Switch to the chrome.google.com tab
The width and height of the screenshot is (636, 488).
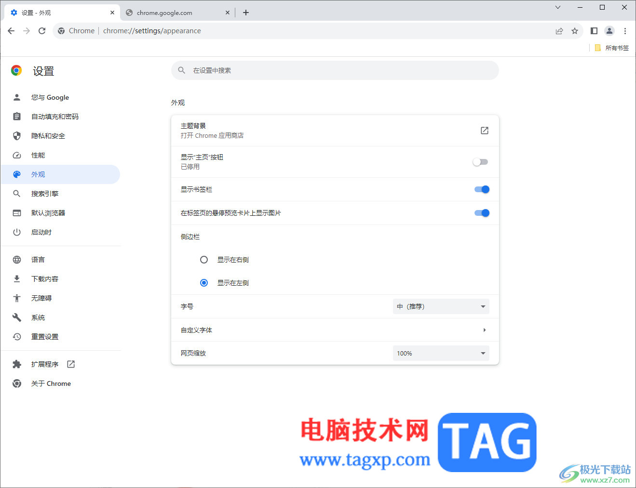click(177, 13)
